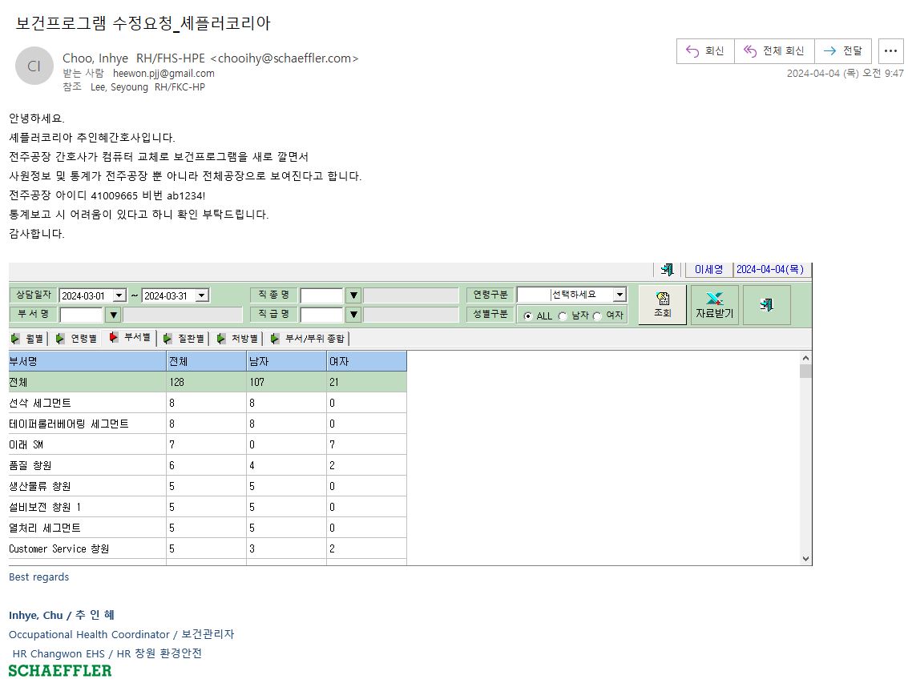Click the 직종명 code input field

pos(322,295)
